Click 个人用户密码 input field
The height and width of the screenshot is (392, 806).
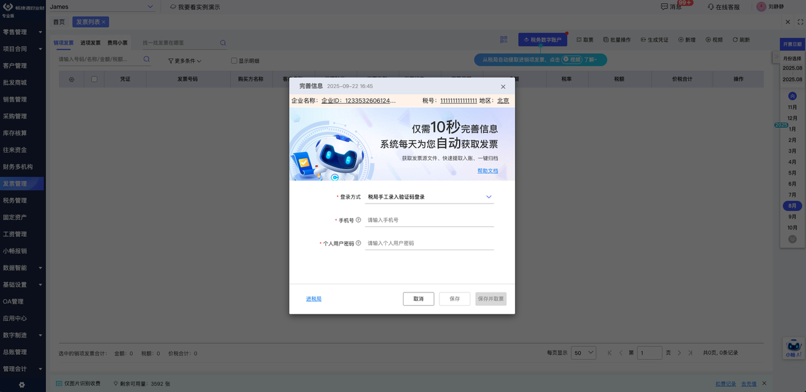429,243
